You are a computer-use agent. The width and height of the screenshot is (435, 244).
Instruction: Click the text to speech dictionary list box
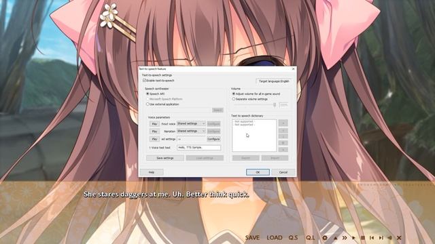pos(254,136)
